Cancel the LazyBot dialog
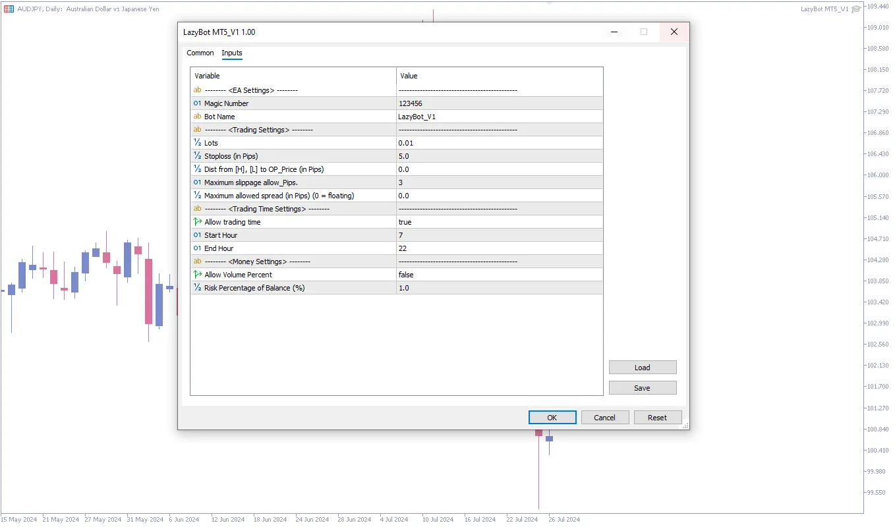 pyautogui.click(x=605, y=418)
